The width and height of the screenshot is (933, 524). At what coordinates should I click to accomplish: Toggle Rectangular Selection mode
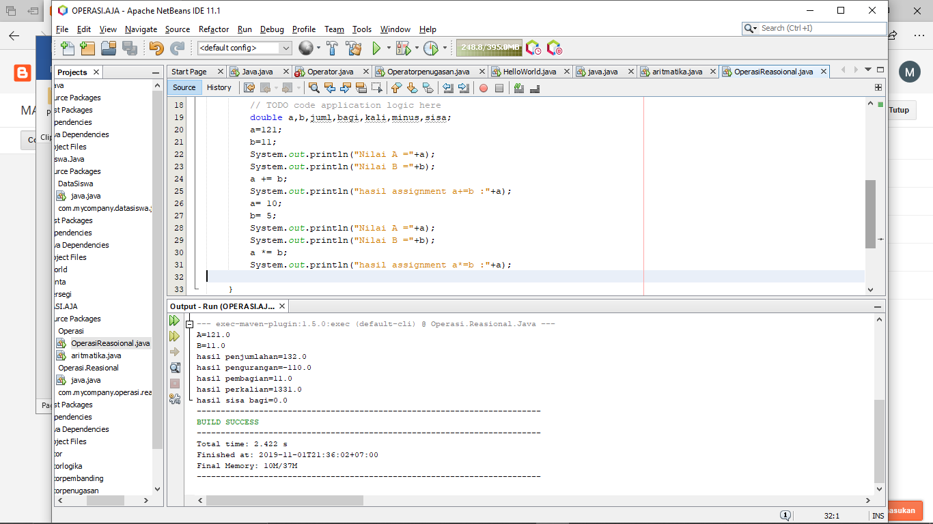pos(376,87)
